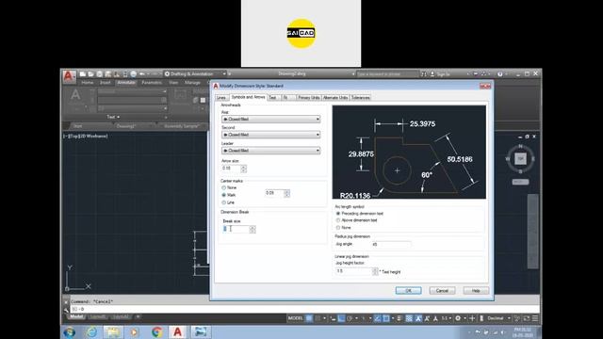The height and width of the screenshot is (339, 603).
Task: Open the Drafting & Annotation workspace dropdown
Action: click(x=195, y=73)
